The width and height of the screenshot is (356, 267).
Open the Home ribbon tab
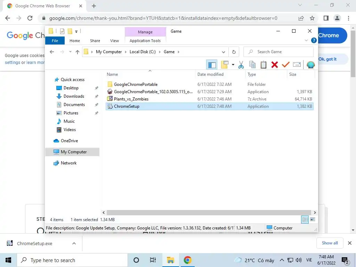75,41
